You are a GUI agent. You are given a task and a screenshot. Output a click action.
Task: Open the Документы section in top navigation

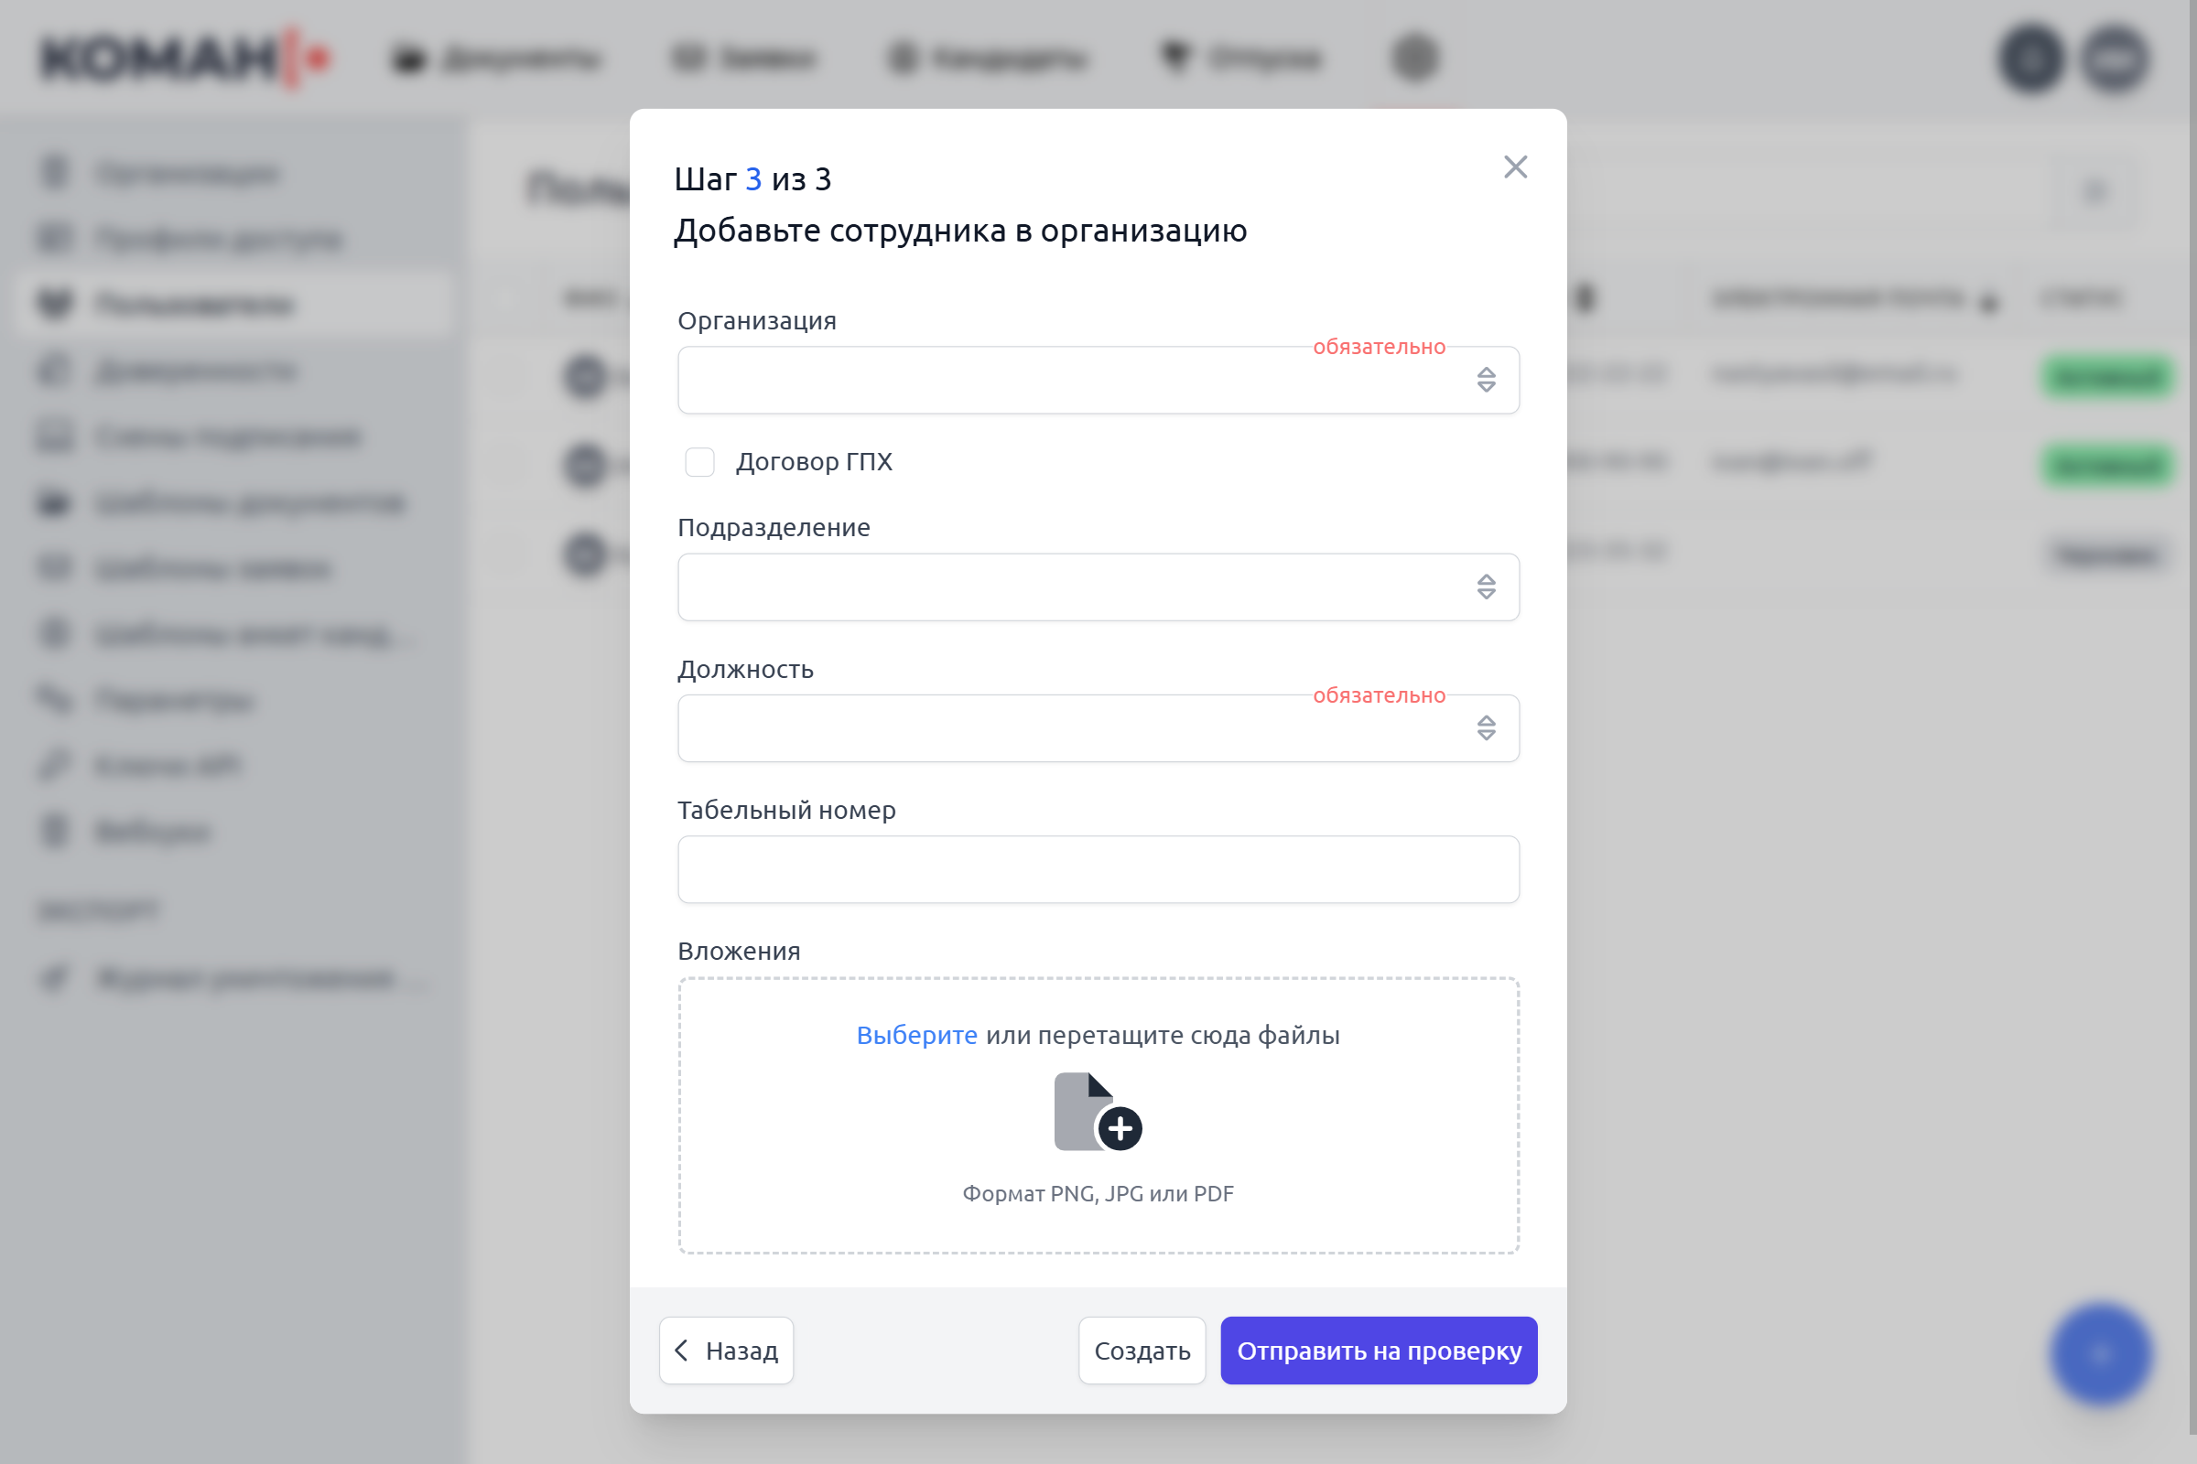[x=496, y=58]
